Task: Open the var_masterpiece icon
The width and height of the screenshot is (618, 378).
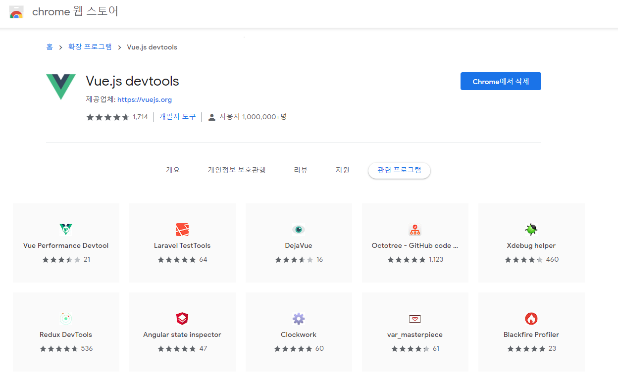Action: (415, 319)
